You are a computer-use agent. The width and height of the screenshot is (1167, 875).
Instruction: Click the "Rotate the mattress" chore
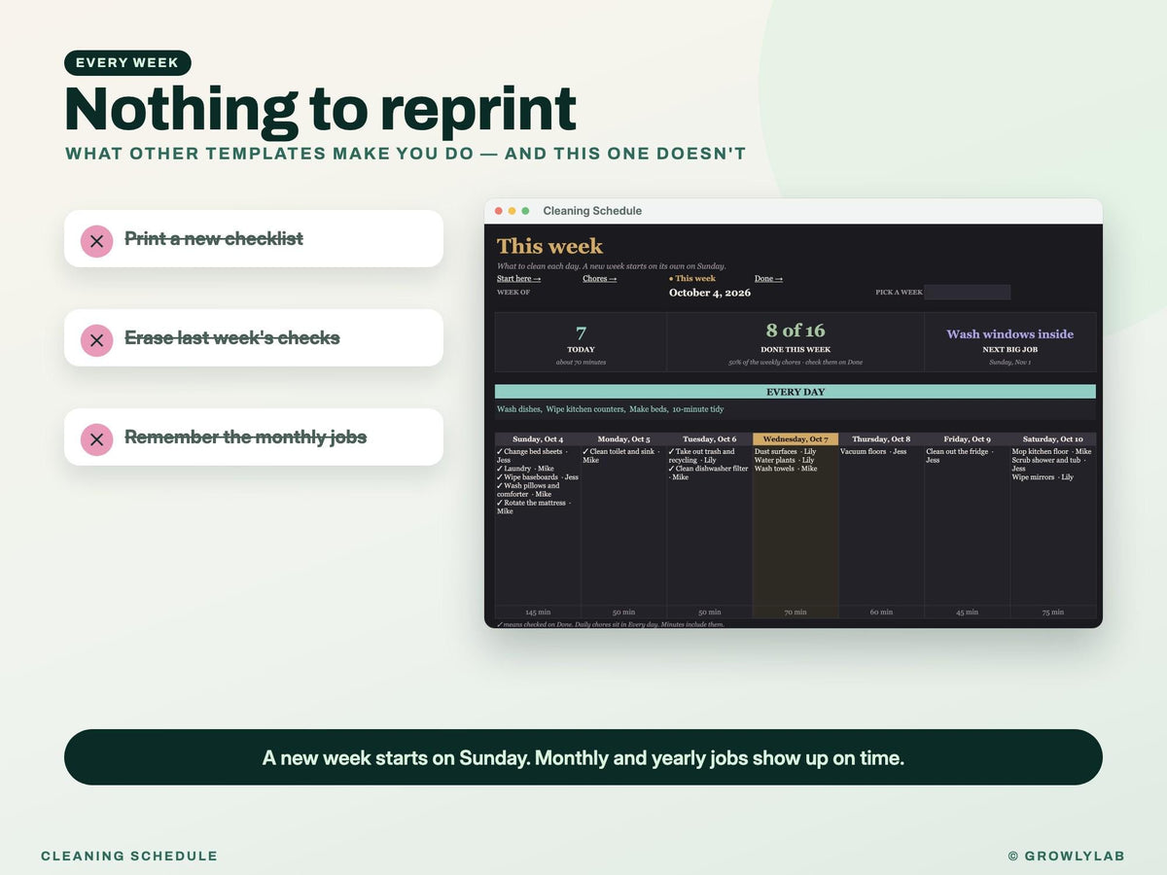[x=536, y=507]
